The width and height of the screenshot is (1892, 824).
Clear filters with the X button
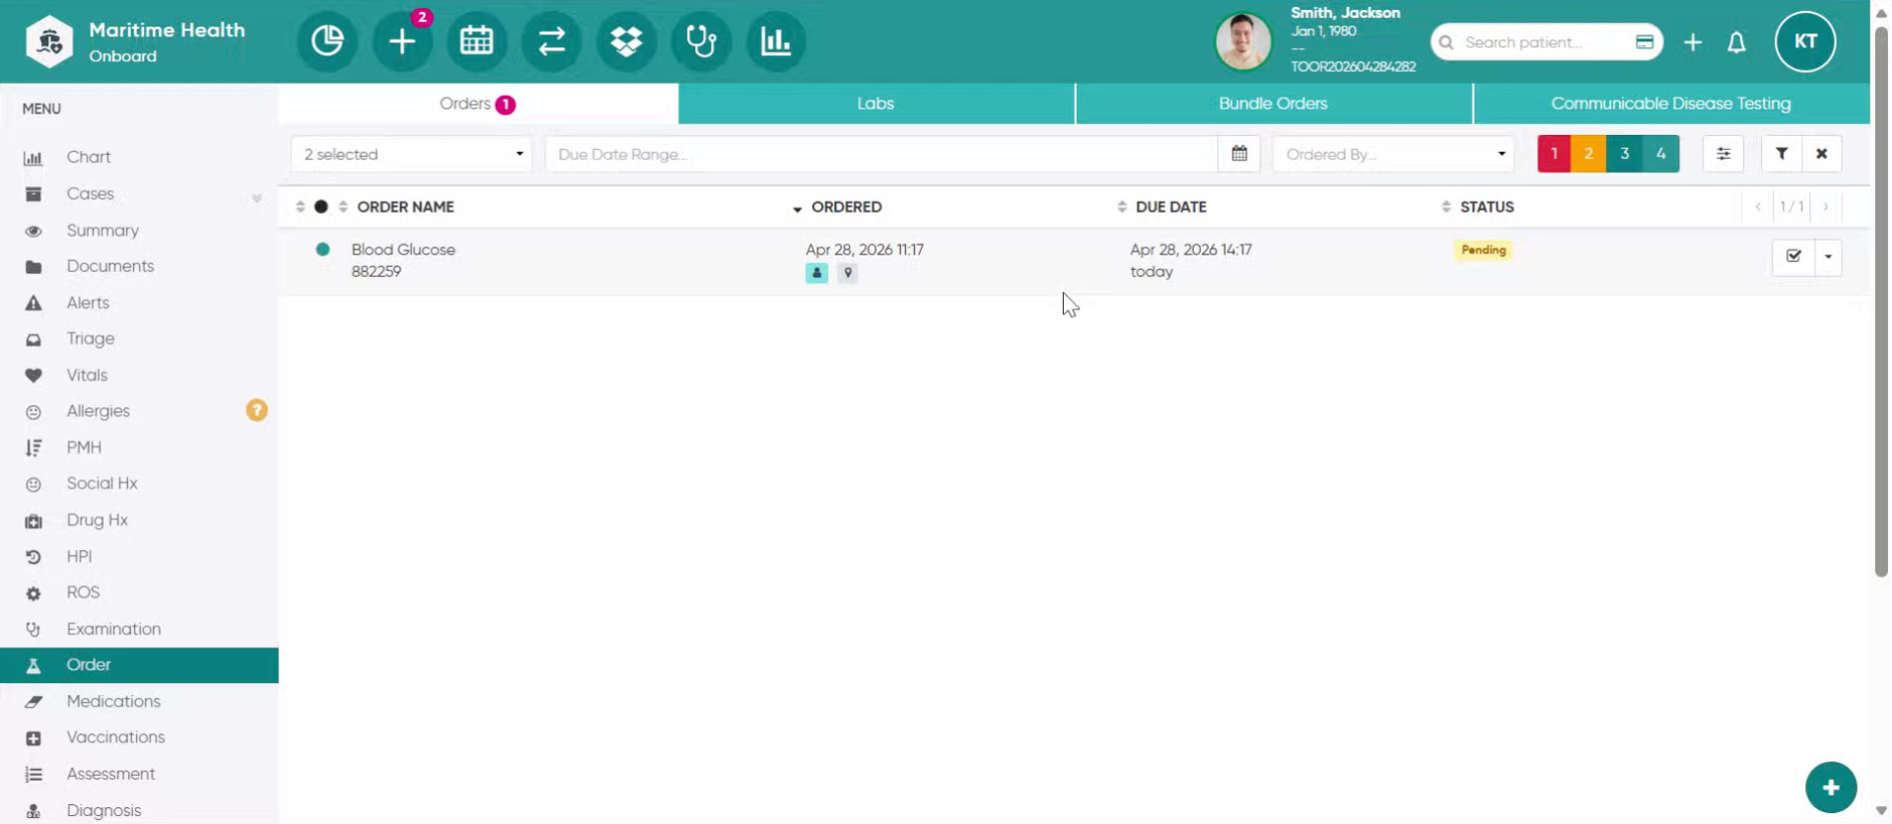tap(1822, 154)
